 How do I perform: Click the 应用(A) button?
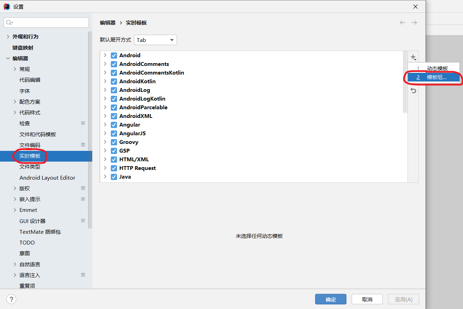[404, 299]
